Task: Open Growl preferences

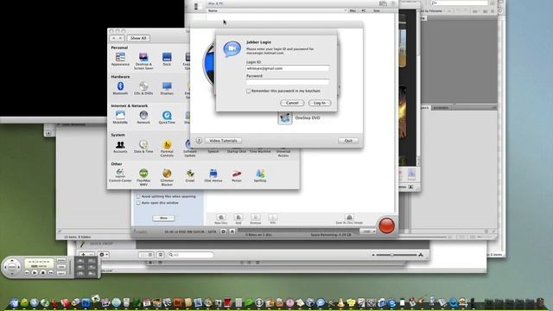Action: (x=190, y=175)
